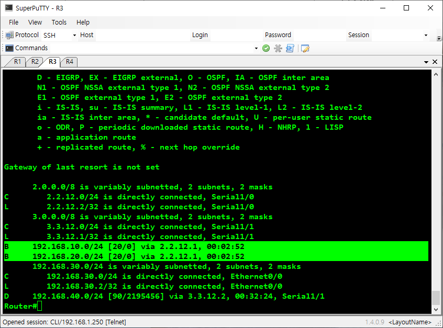The image size is (443, 328).
Task: Switch to the R4 tab
Action: tap(70, 62)
